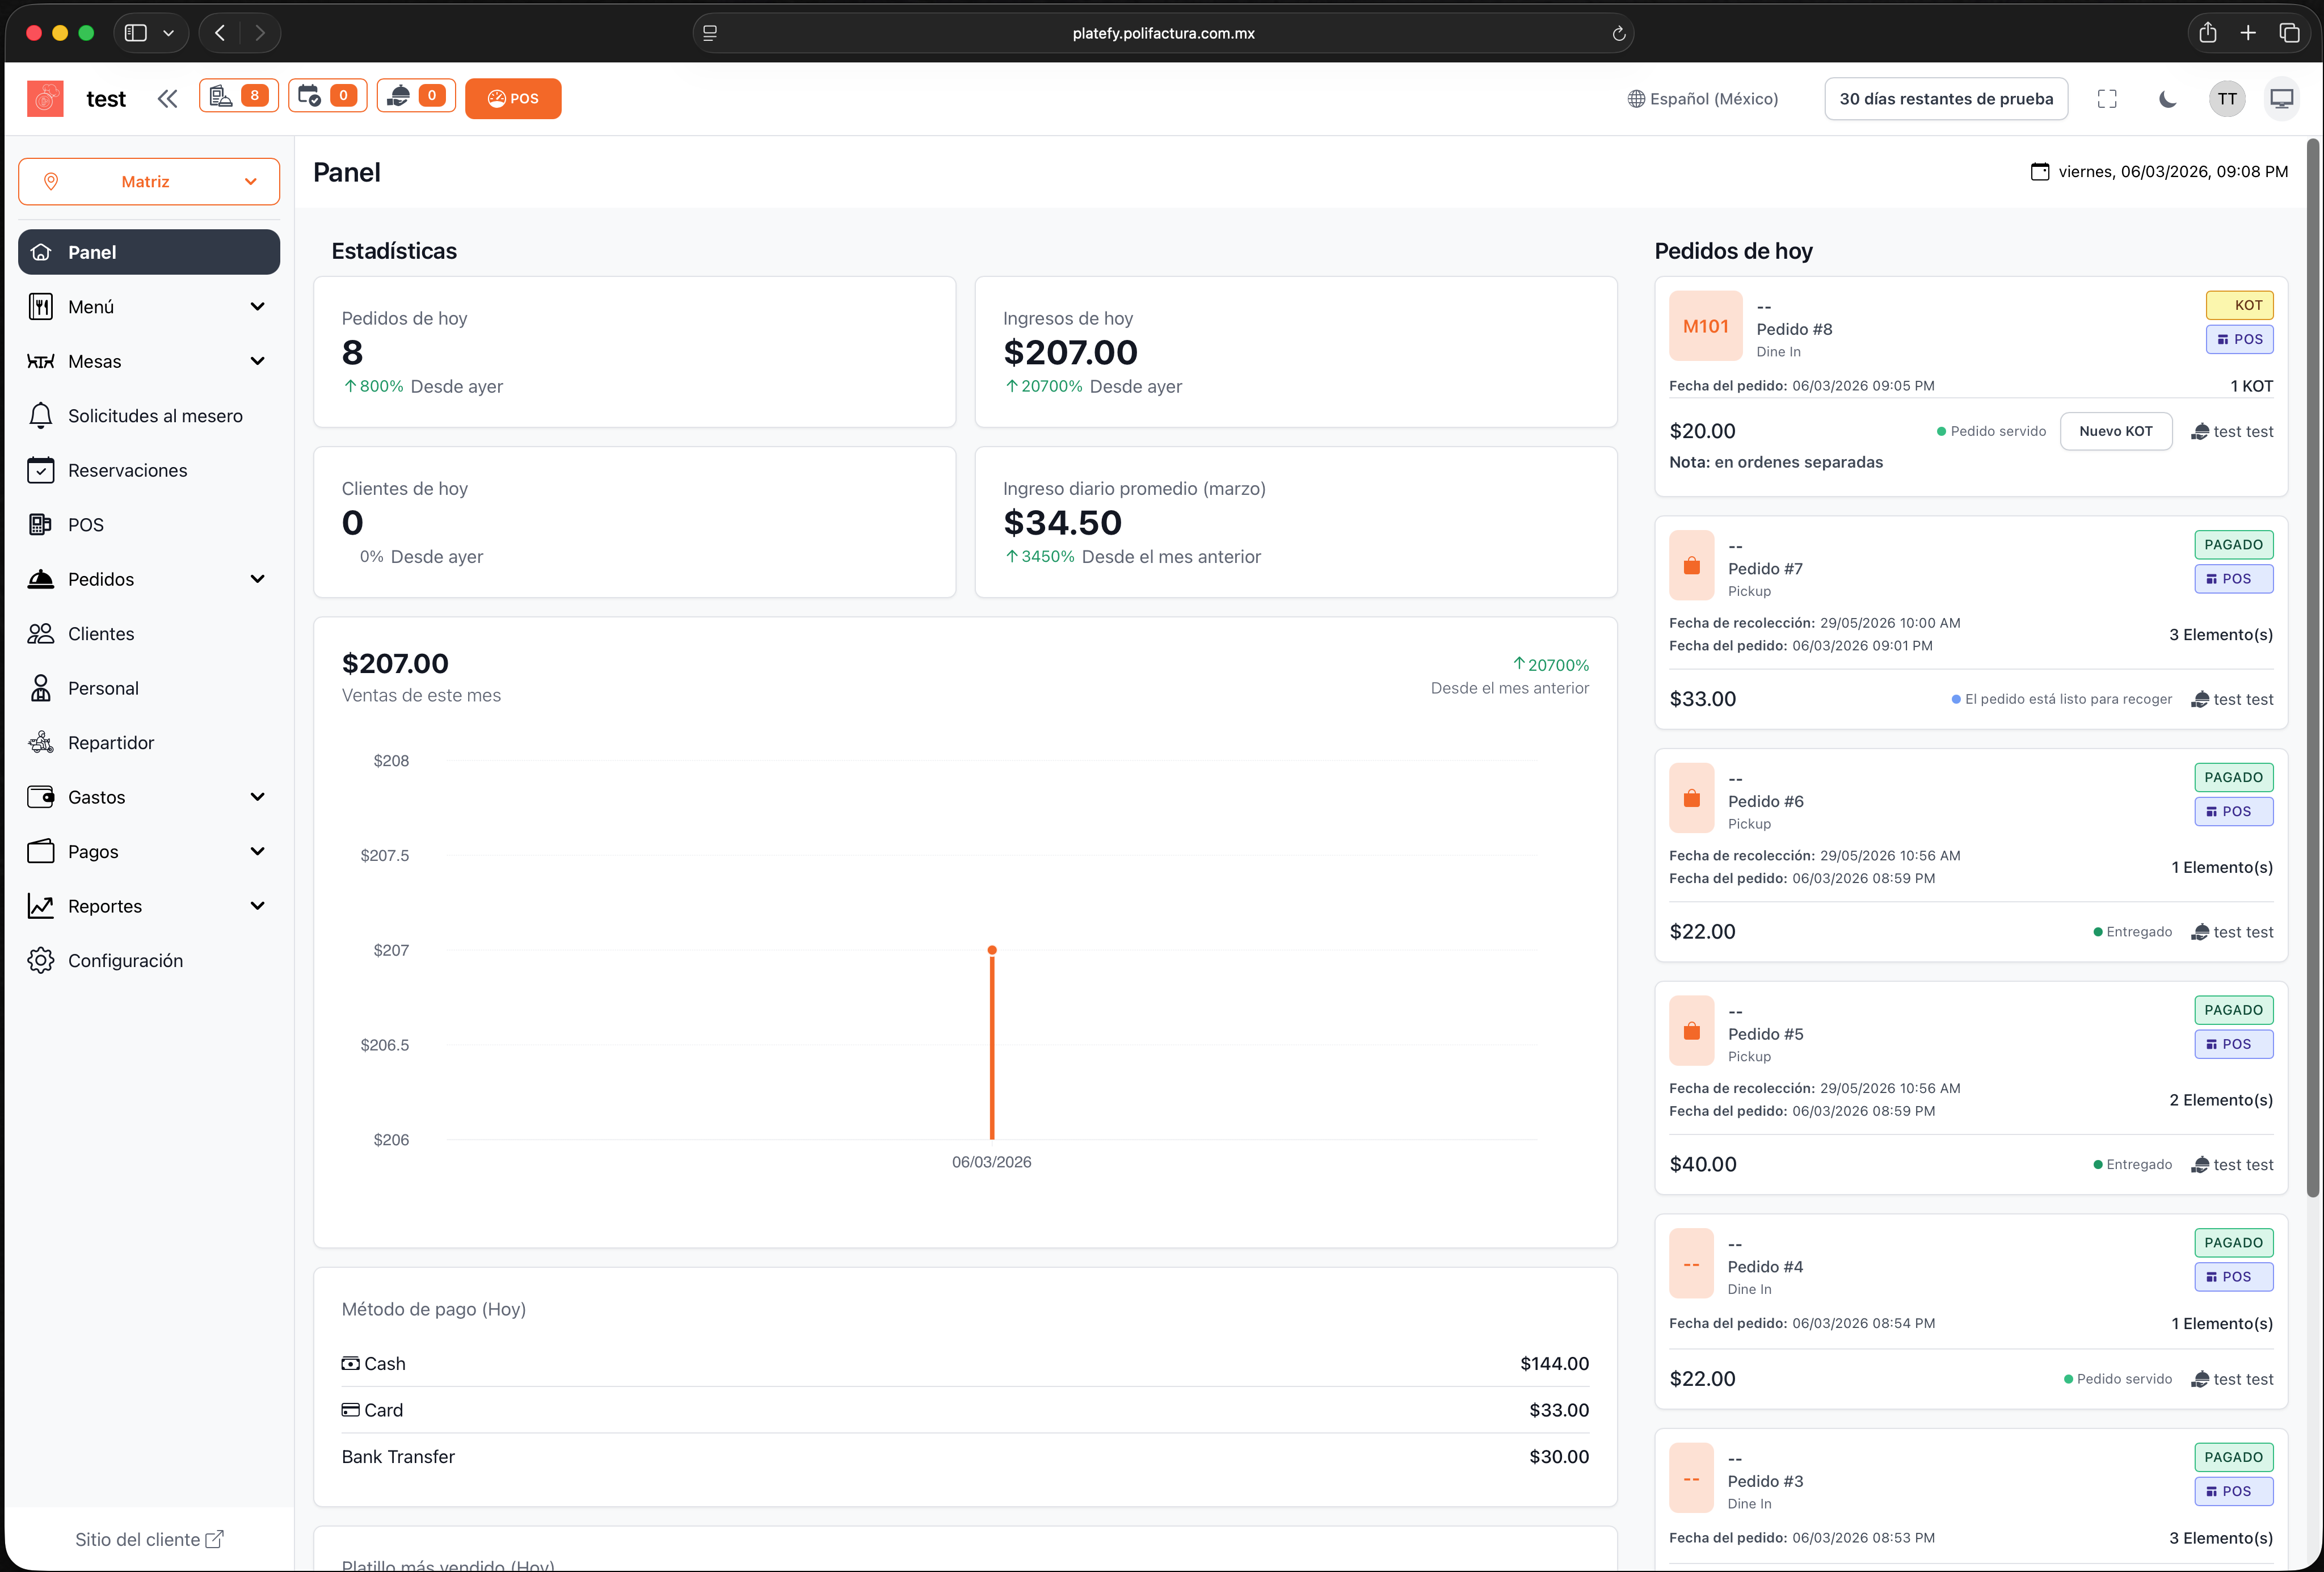Open today's orders counter icon showing 8
Image resolution: width=2324 pixels, height=1572 pixels.
238,96
